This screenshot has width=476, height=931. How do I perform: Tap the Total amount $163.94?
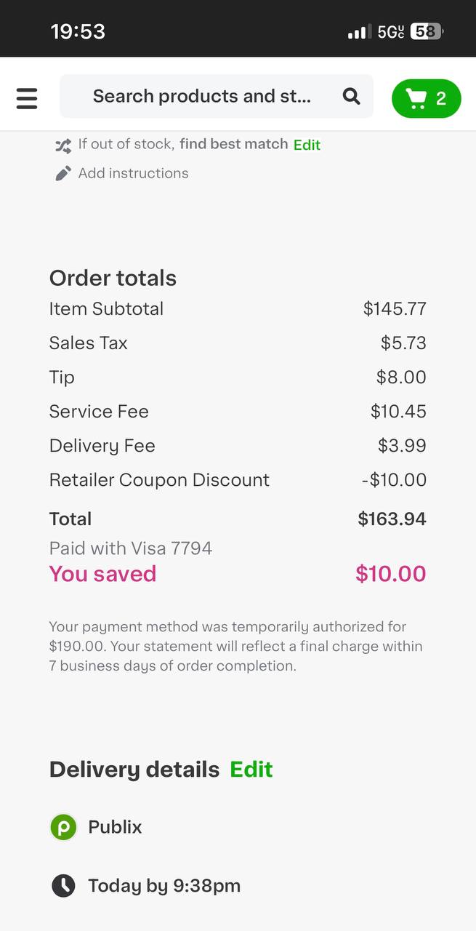tap(392, 519)
